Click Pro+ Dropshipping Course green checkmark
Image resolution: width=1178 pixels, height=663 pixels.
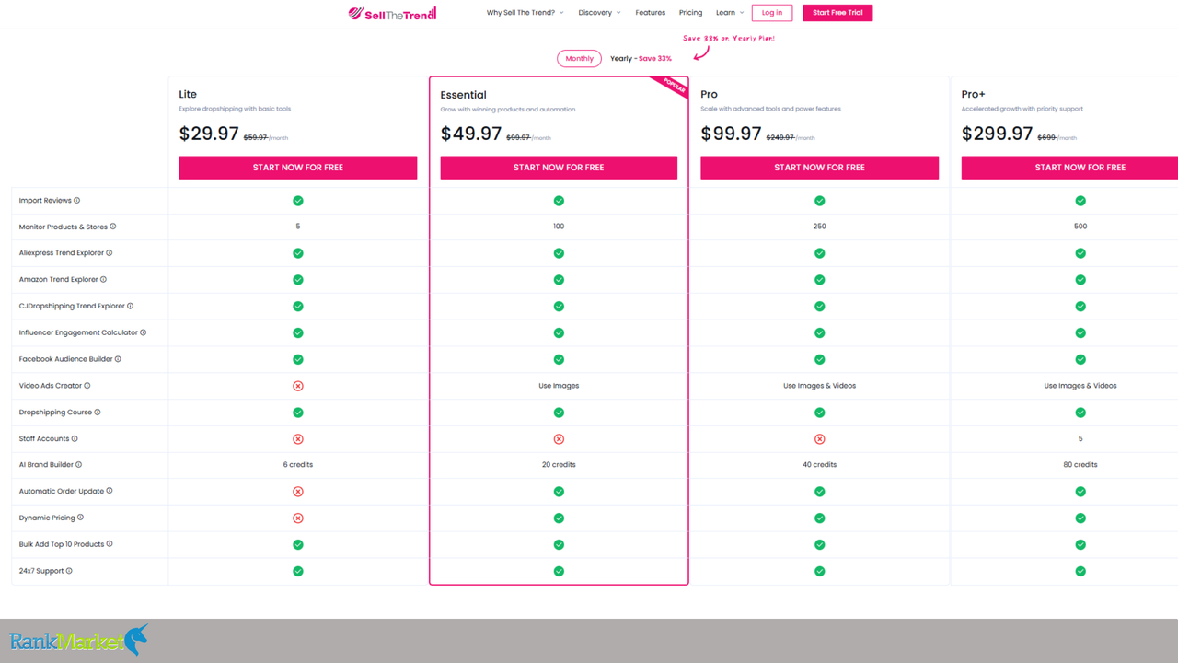coord(1080,413)
